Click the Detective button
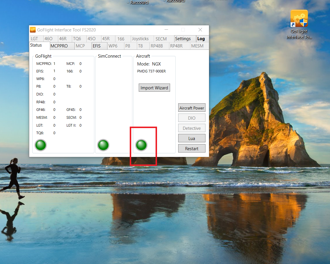 [x=192, y=128]
